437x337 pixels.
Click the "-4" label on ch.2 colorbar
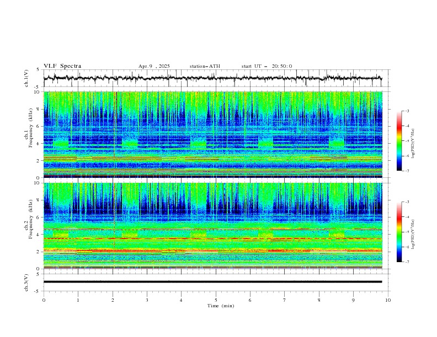(407, 217)
